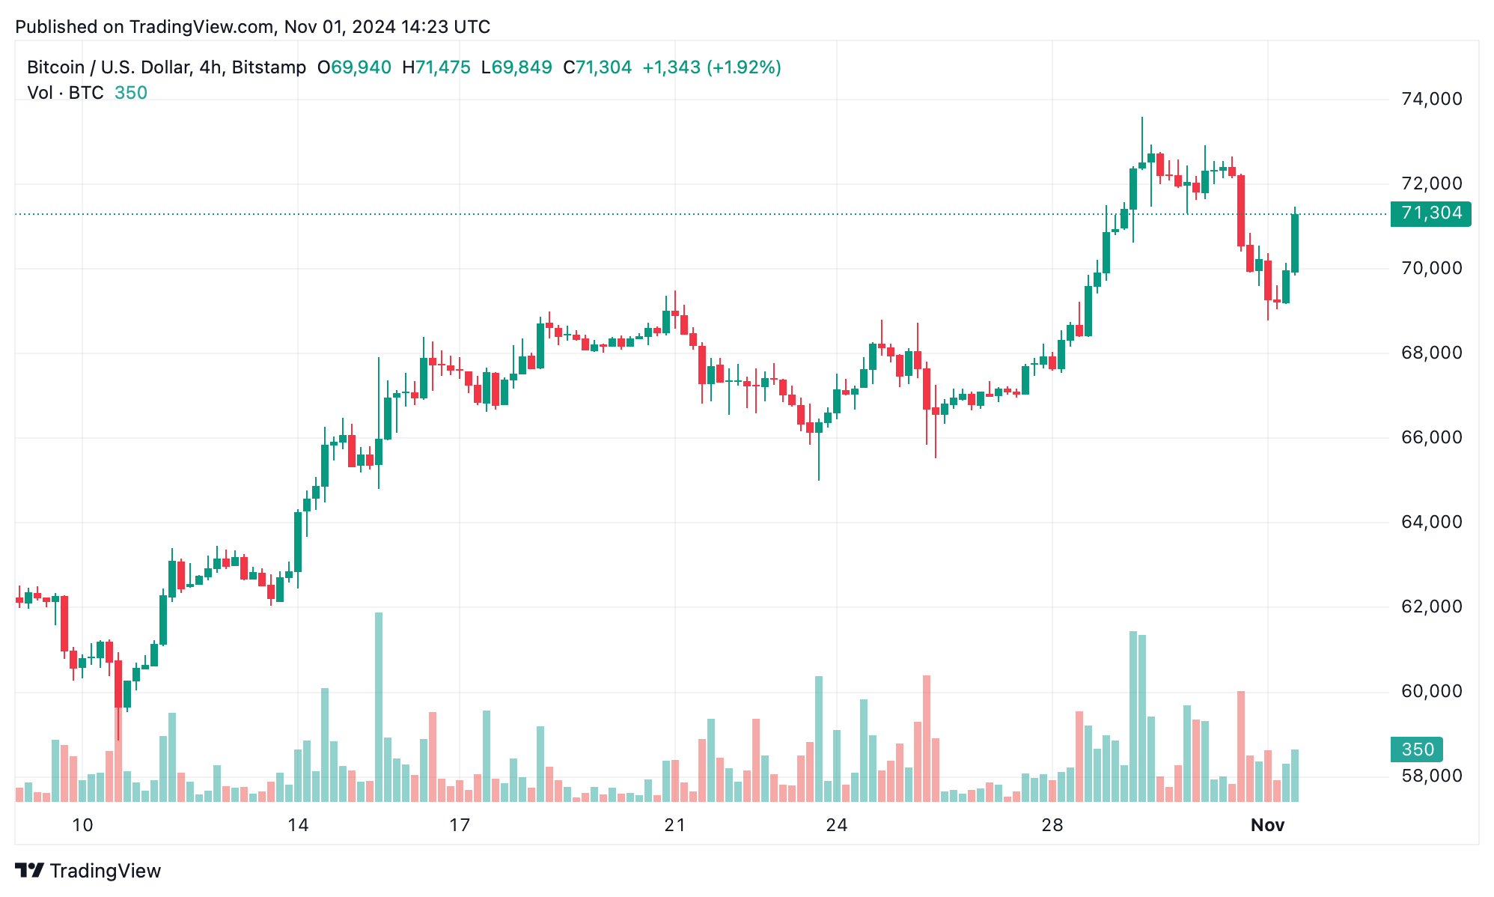Click the date label 17 on time axis

pos(460,825)
